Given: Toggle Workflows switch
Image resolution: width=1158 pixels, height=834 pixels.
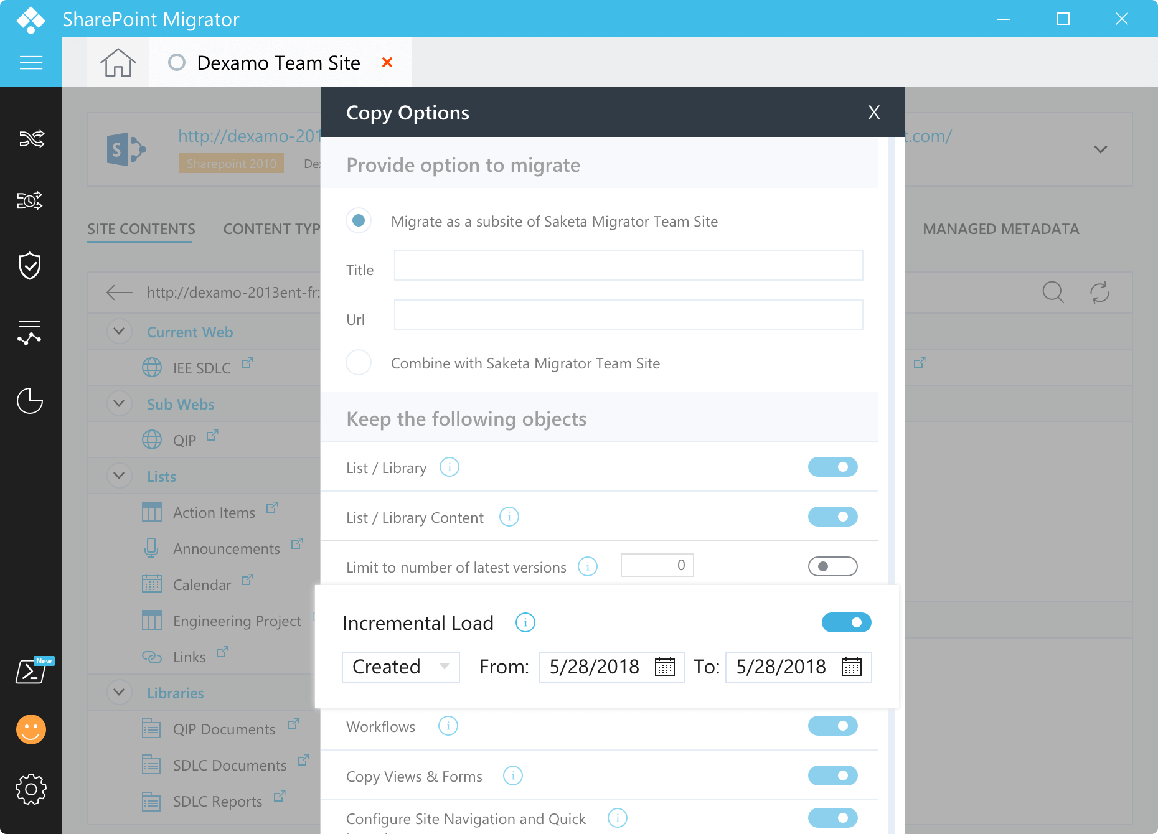Looking at the screenshot, I should click(833, 726).
